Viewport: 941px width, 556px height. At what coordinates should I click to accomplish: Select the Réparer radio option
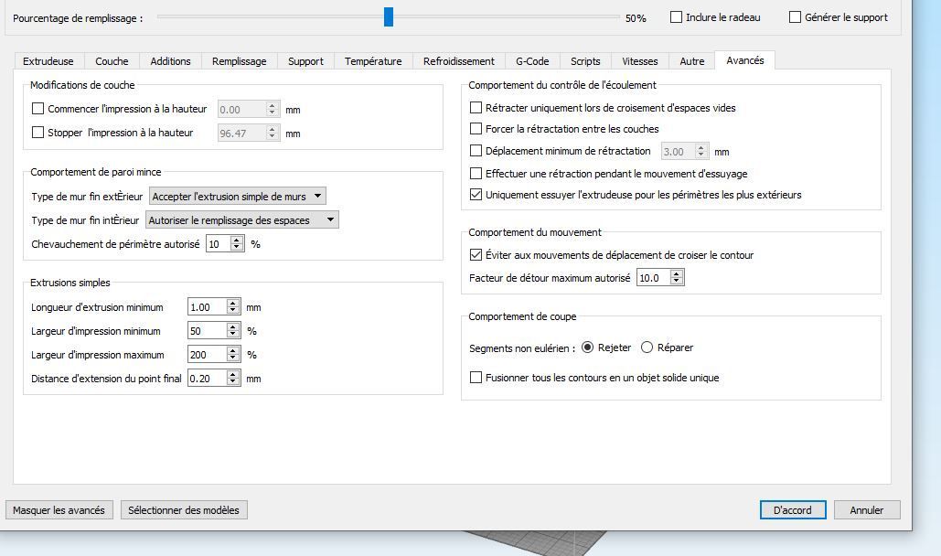click(x=647, y=347)
